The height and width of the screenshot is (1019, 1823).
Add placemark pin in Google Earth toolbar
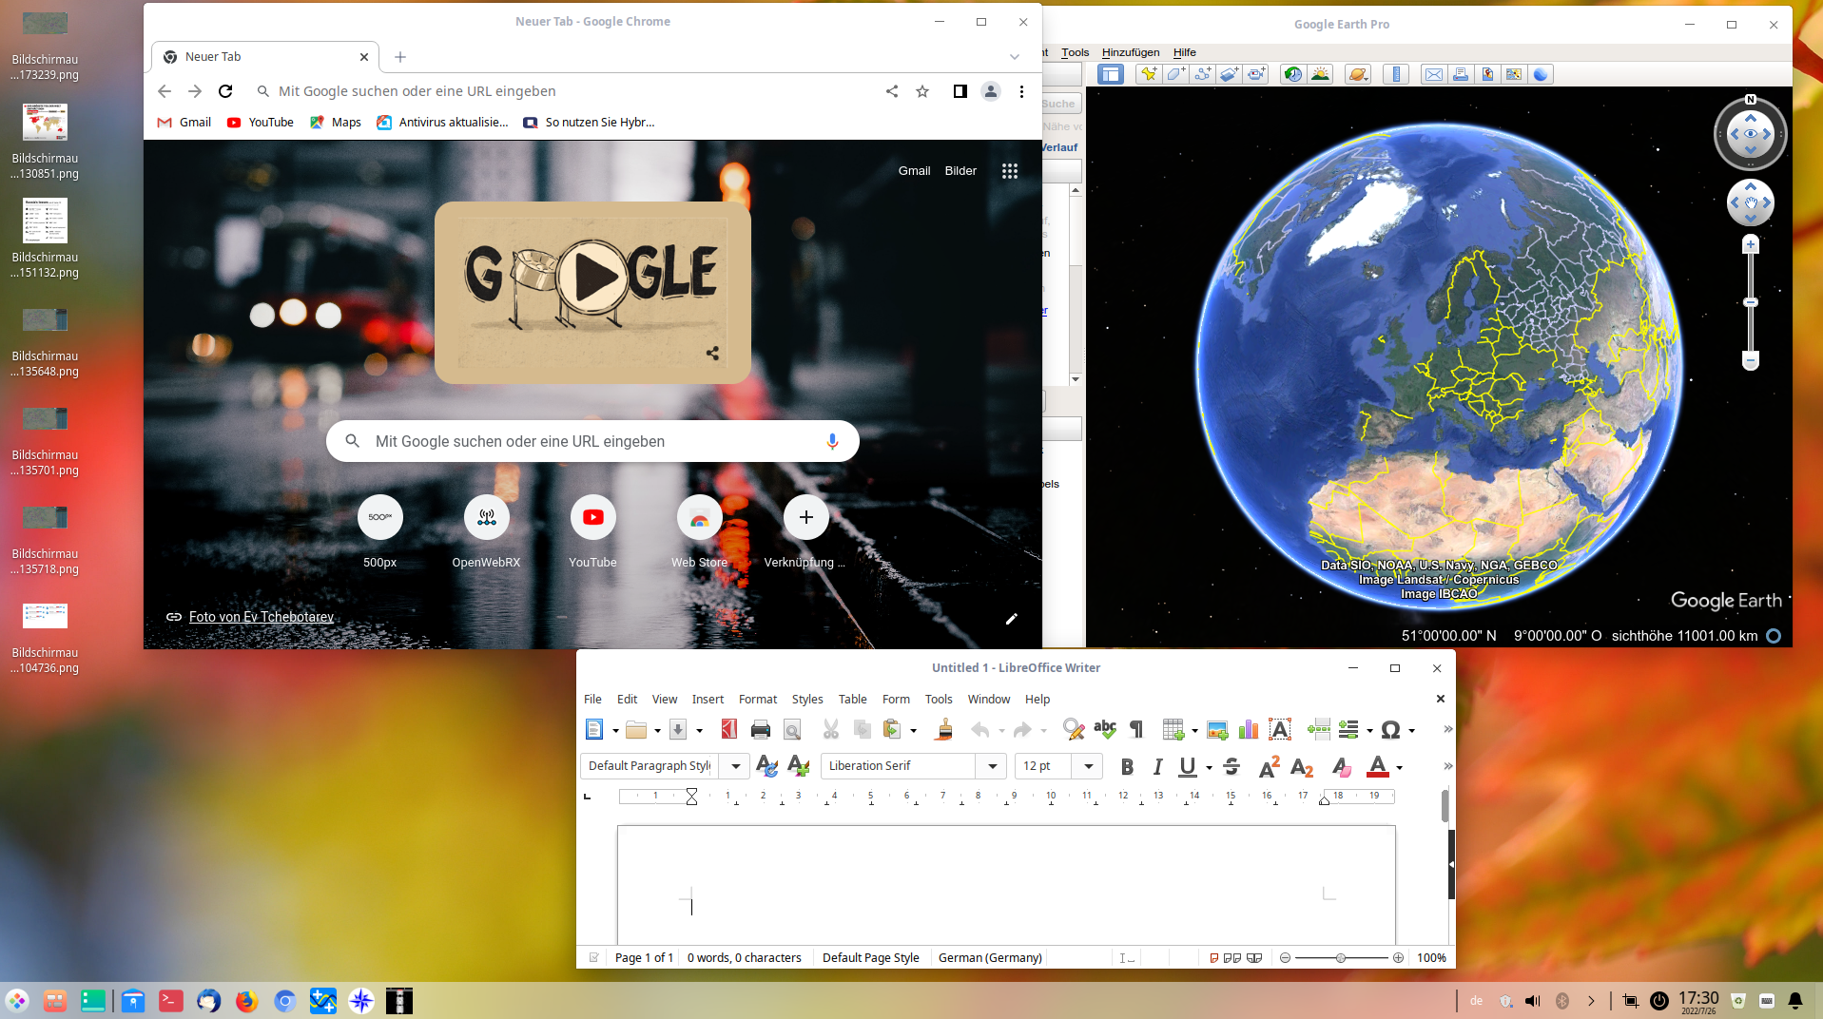(x=1149, y=74)
